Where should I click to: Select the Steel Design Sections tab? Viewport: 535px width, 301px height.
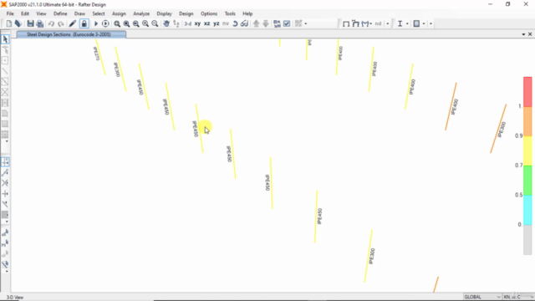click(71, 34)
